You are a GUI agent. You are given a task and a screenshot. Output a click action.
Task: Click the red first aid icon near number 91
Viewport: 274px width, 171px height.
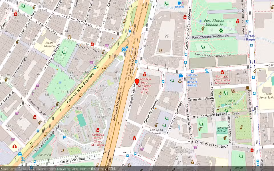(15, 146)
